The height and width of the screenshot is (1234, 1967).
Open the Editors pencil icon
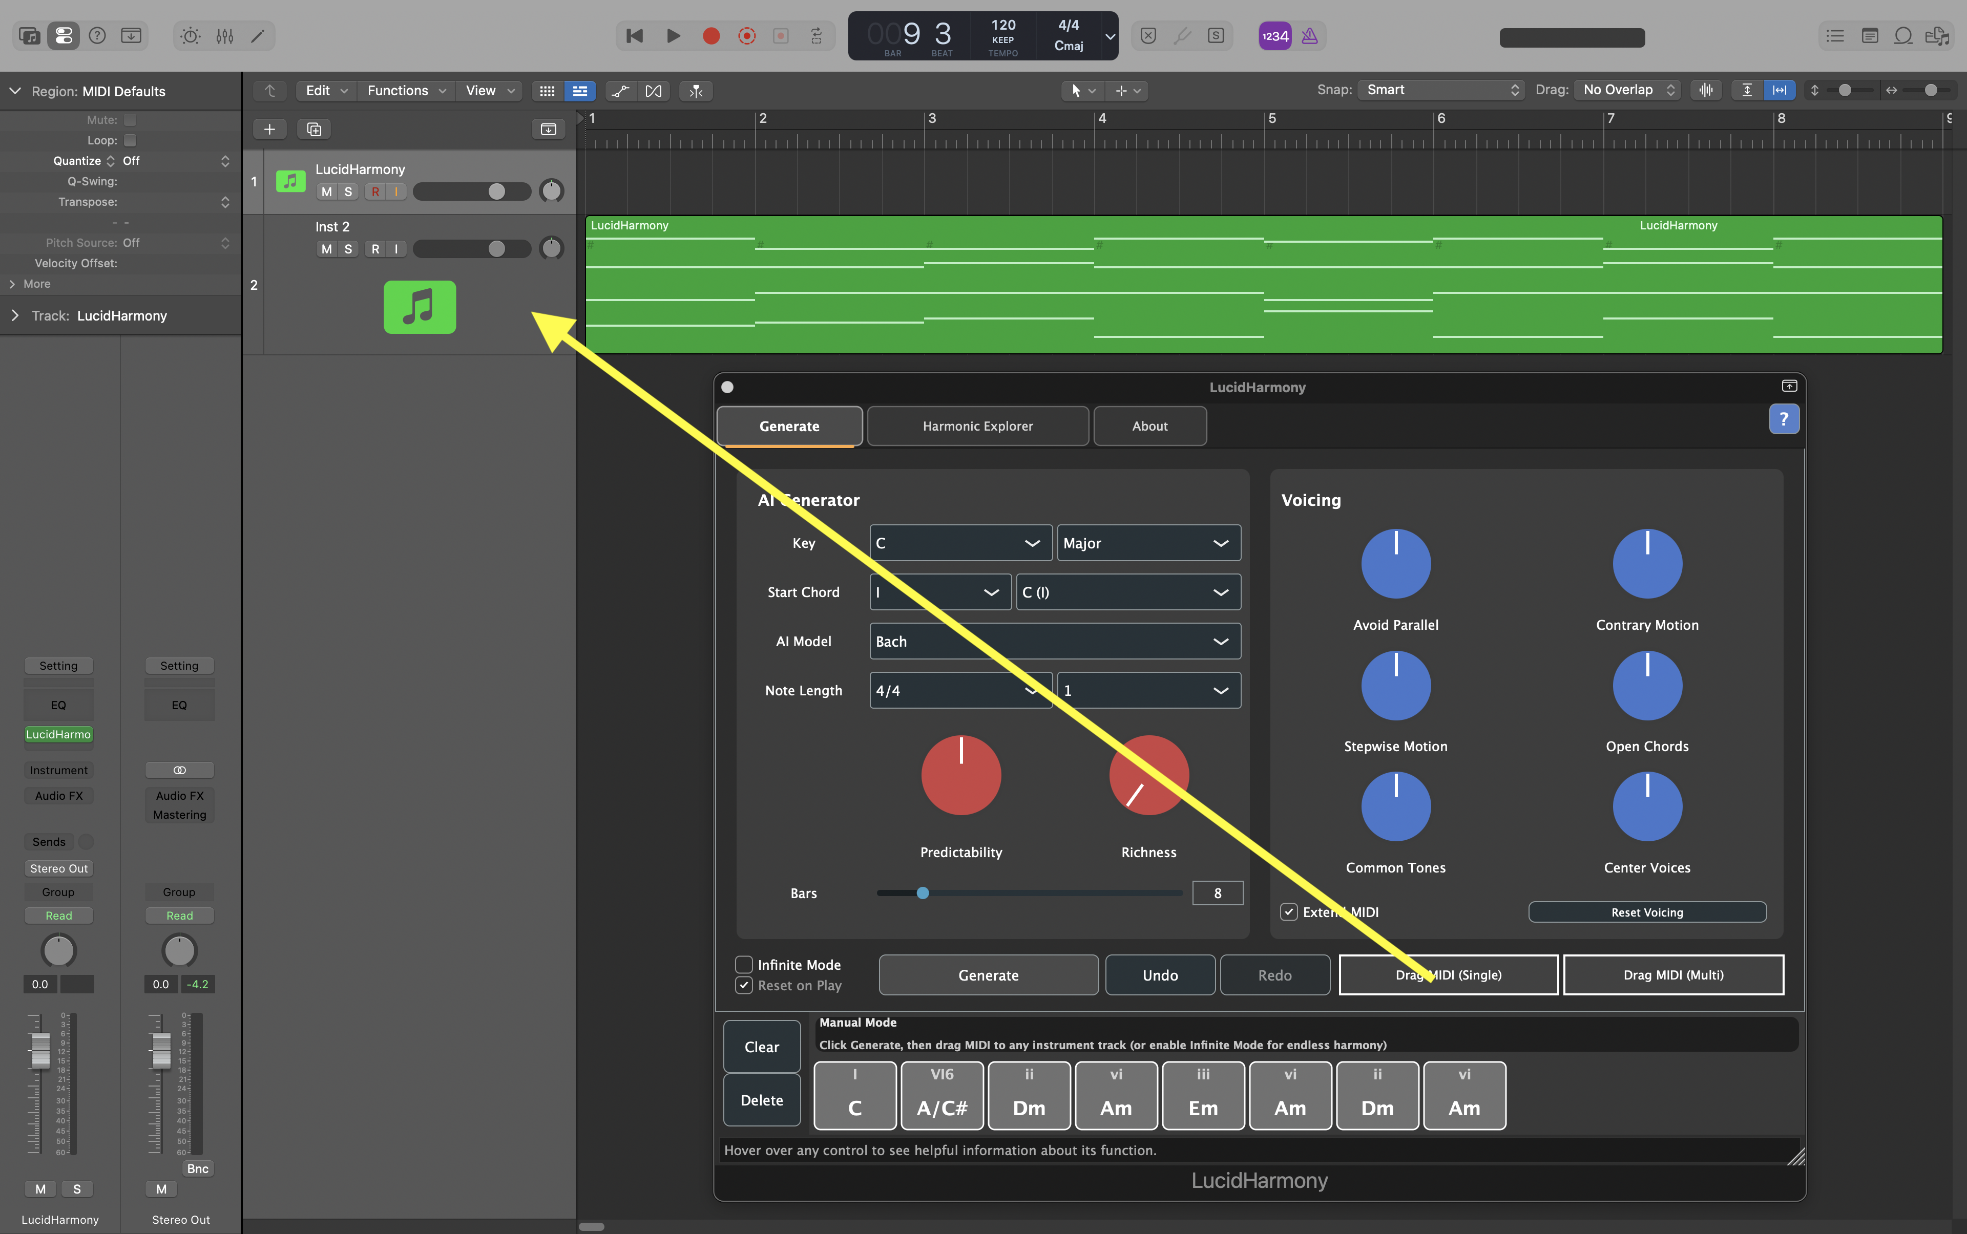point(258,36)
